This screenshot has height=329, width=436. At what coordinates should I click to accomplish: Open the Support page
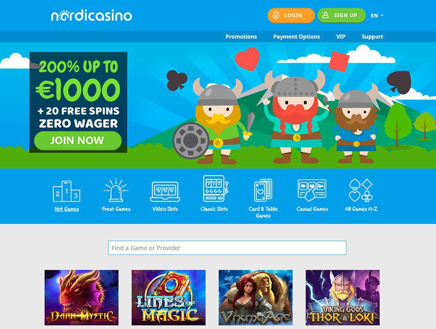(372, 37)
